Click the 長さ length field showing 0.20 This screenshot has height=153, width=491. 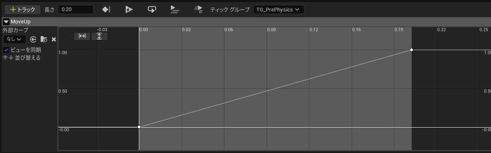[76, 9]
